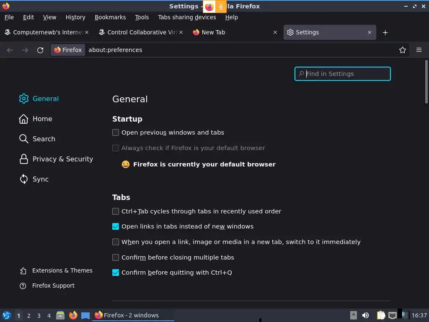
Task: Open the desktop start menu icon
Action: pos(7,315)
